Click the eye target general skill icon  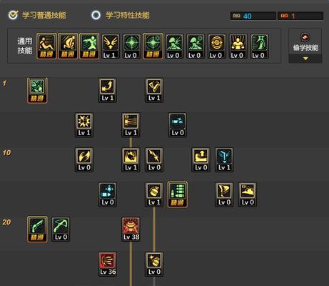217,46
